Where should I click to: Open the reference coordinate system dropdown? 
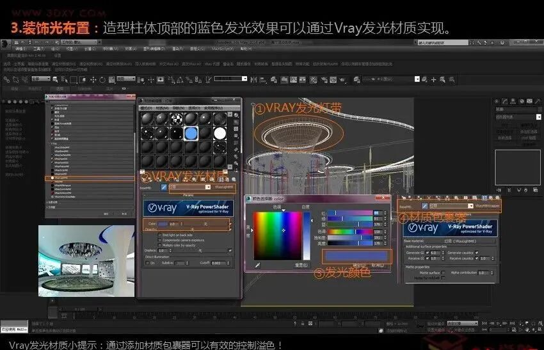coord(125,79)
